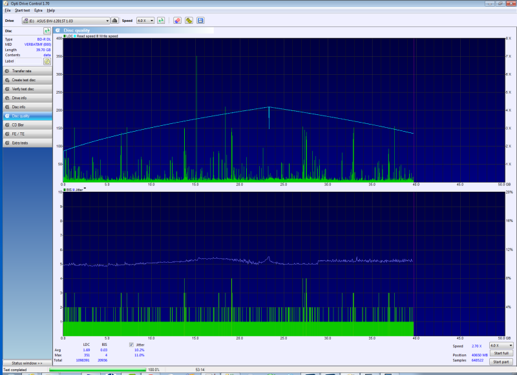Click the "Test completed" status text

pos(15,370)
